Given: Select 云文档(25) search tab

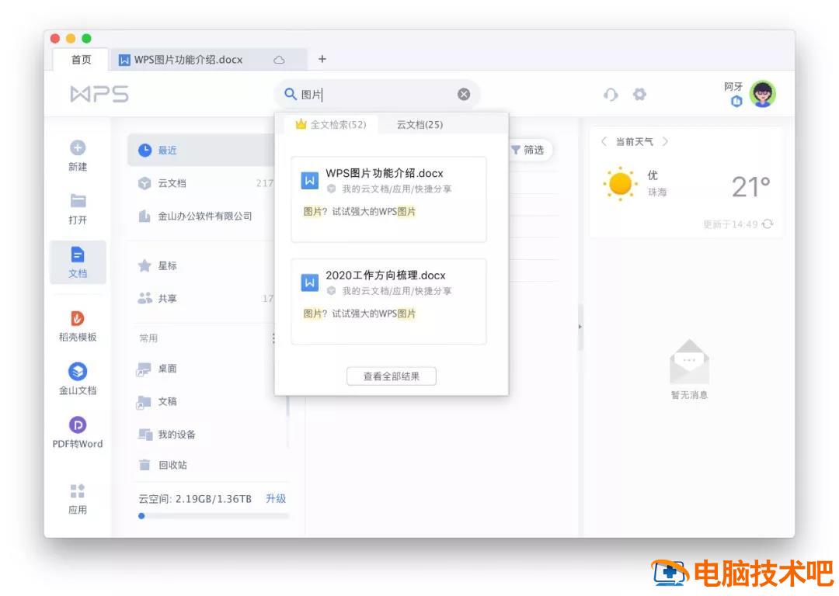Looking at the screenshot, I should point(419,124).
